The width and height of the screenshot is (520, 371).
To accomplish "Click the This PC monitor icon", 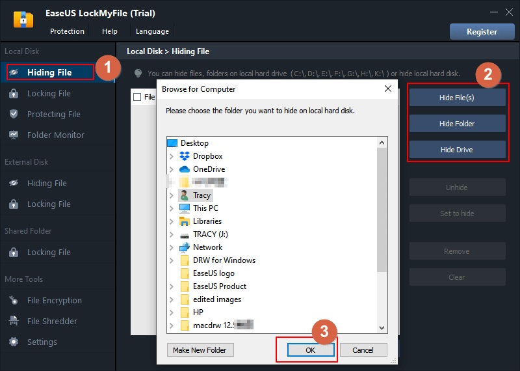I will click(185, 208).
